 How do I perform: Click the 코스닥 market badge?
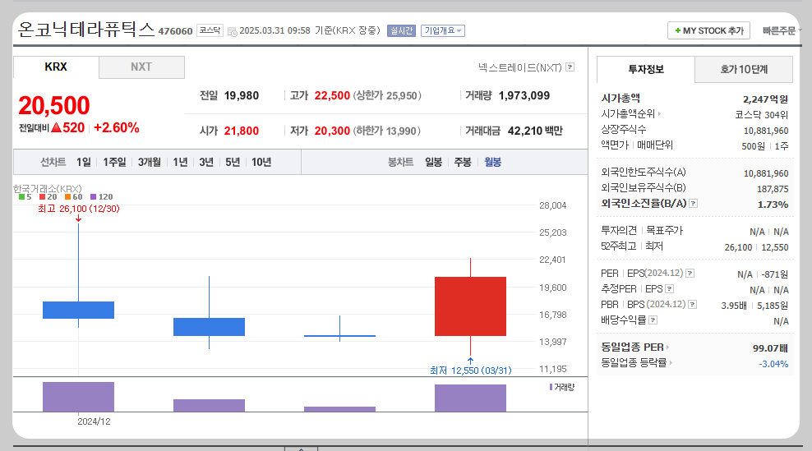tap(210, 30)
